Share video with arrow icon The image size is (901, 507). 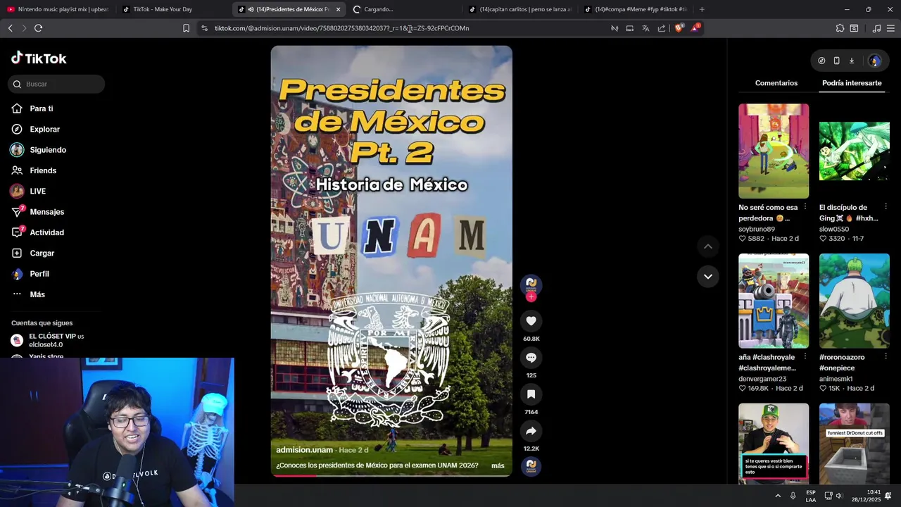[x=531, y=431]
